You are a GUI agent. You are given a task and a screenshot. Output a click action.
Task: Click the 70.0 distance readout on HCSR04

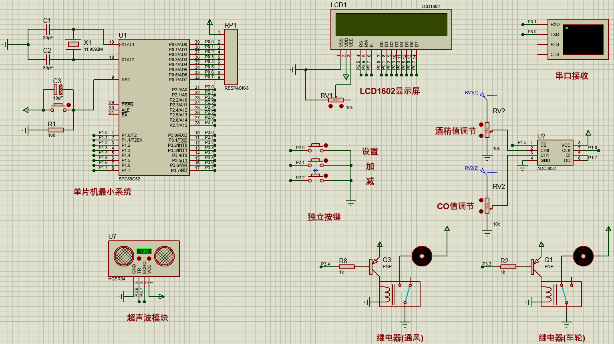tap(144, 251)
